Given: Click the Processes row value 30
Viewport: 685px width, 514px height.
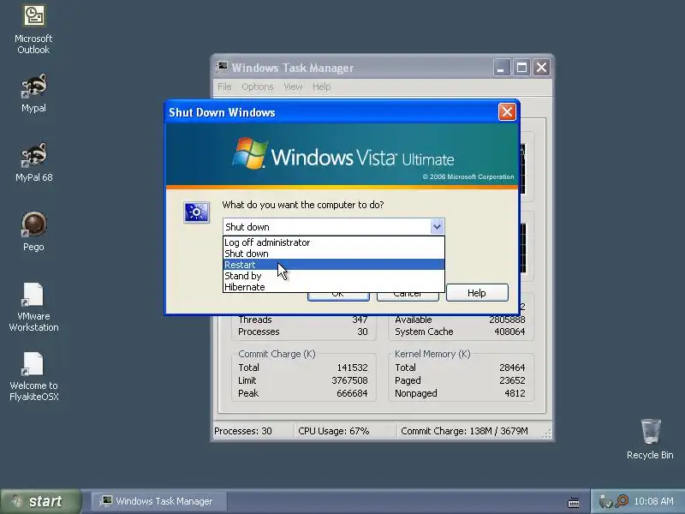Looking at the screenshot, I should (x=362, y=332).
